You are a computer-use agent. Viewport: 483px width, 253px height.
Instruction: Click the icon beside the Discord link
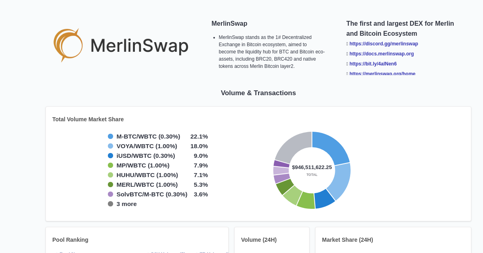(347, 44)
